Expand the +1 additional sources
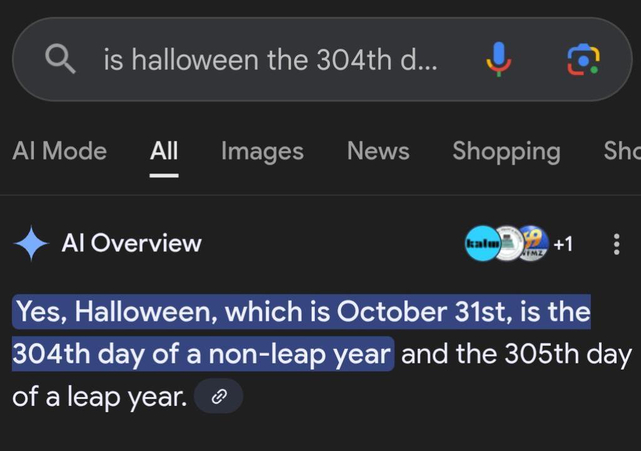This screenshot has height=451, width=641. (x=563, y=244)
